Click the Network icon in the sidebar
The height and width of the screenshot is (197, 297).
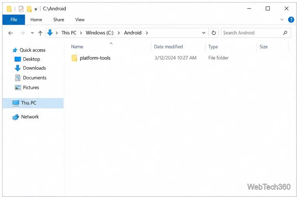[16, 117]
